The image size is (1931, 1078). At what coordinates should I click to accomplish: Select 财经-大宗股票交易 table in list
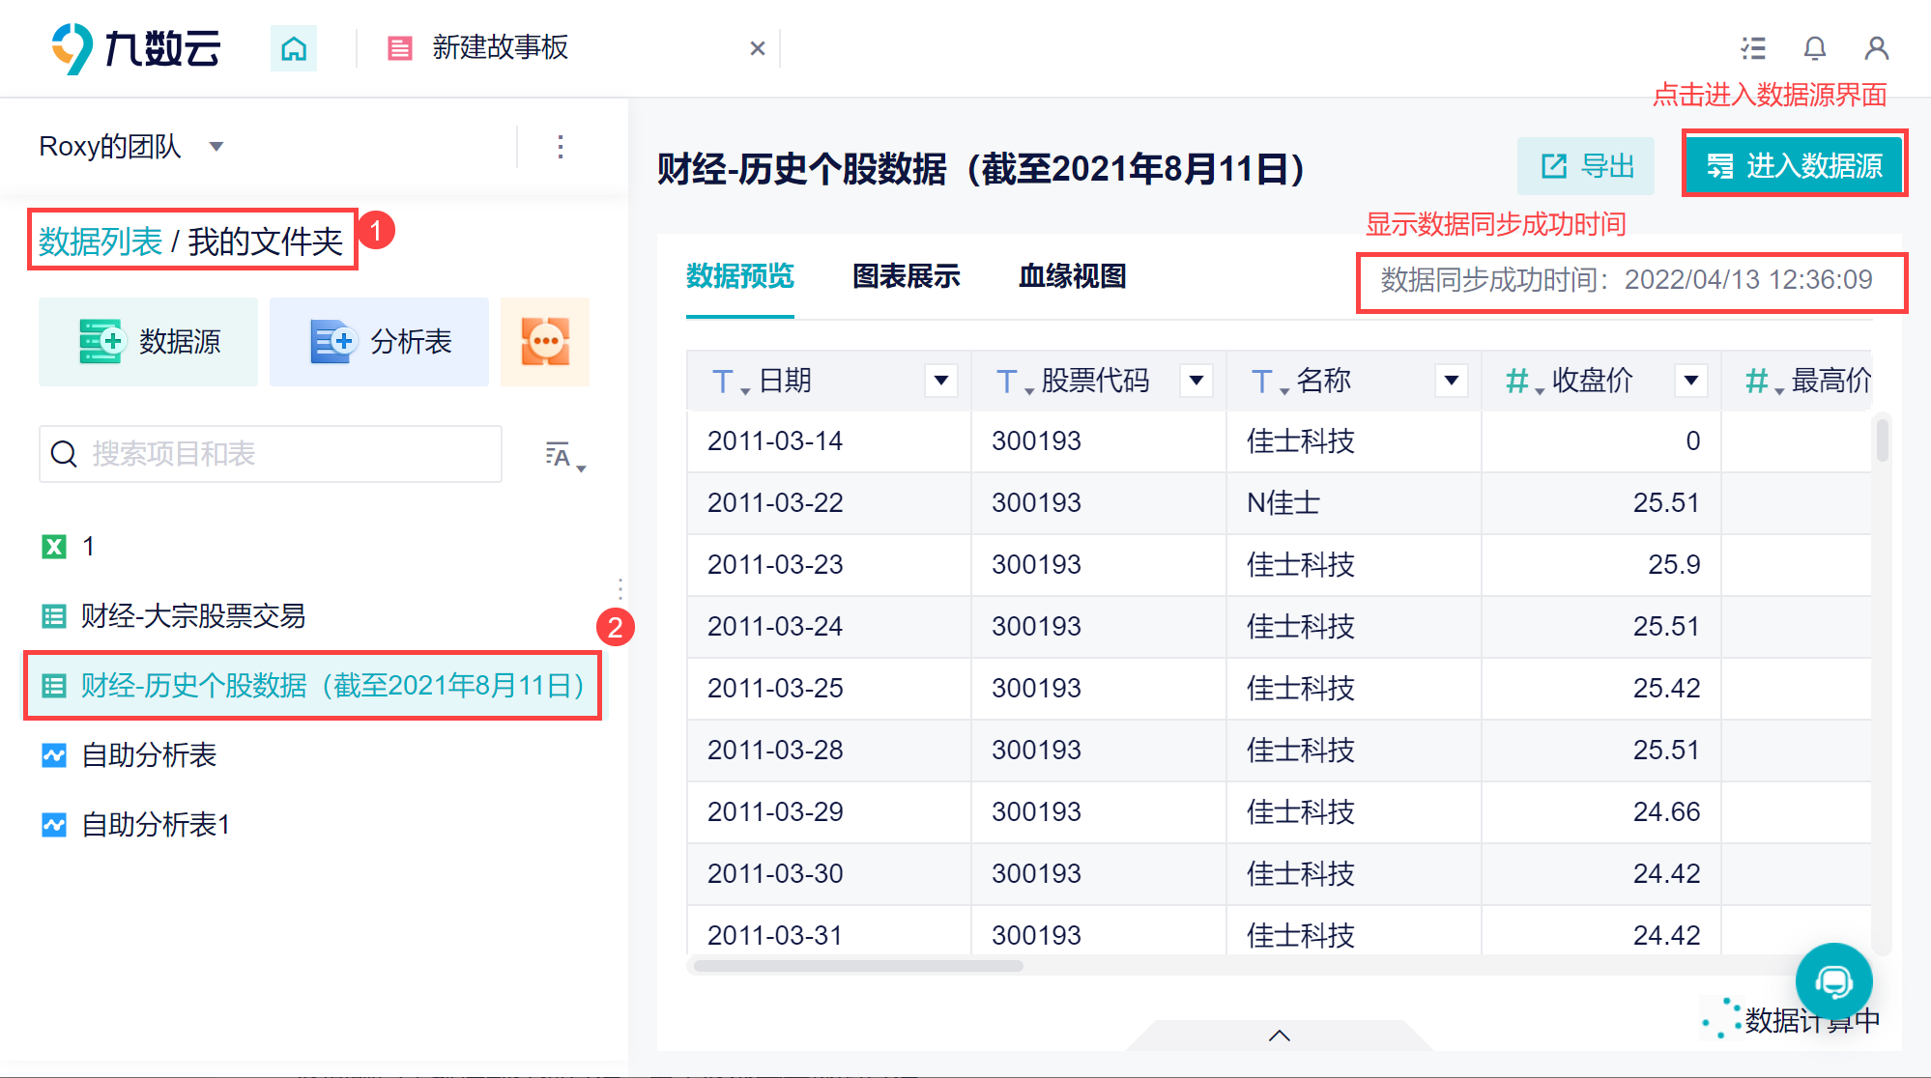click(193, 615)
